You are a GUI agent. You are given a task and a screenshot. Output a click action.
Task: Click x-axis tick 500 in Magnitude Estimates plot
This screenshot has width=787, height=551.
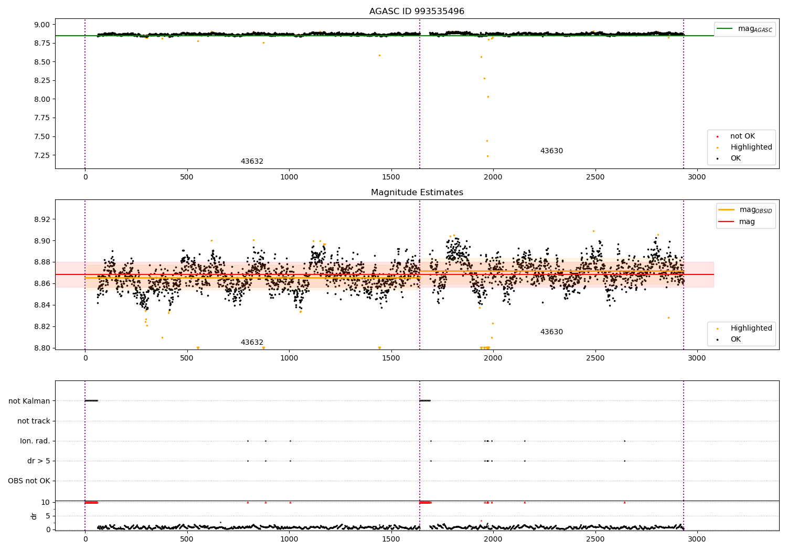[187, 358]
